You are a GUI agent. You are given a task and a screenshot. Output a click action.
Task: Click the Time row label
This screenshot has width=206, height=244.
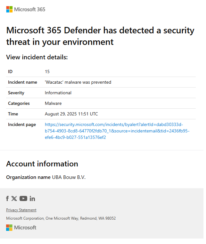pyautogui.click(x=13, y=114)
